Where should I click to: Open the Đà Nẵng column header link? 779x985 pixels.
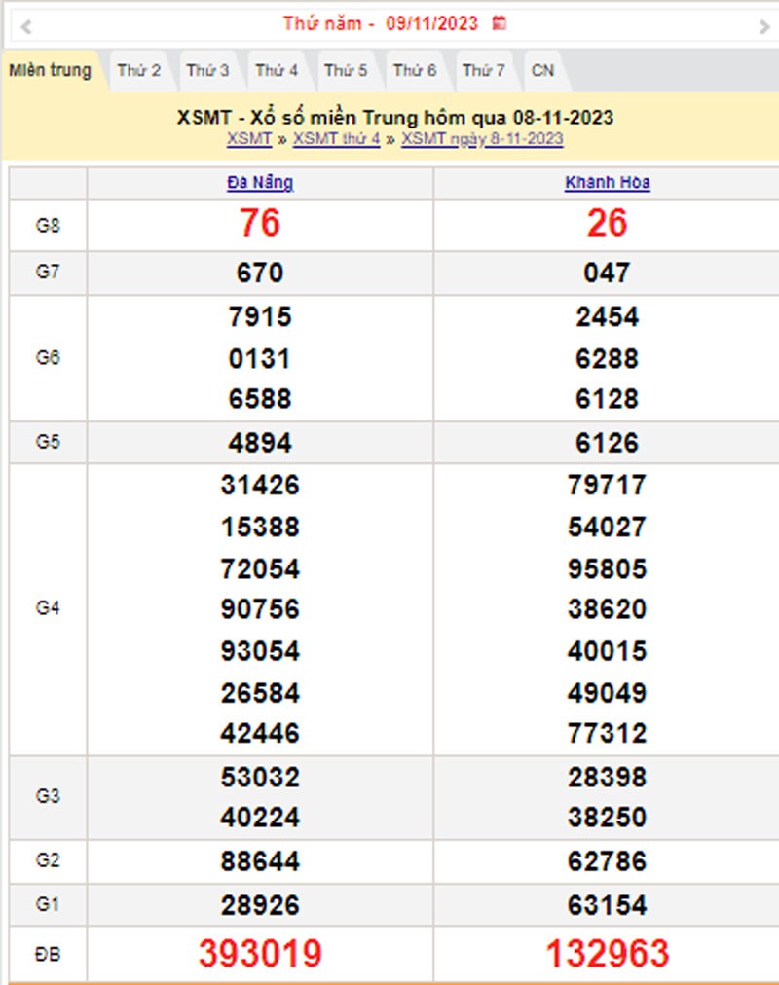[x=260, y=183]
